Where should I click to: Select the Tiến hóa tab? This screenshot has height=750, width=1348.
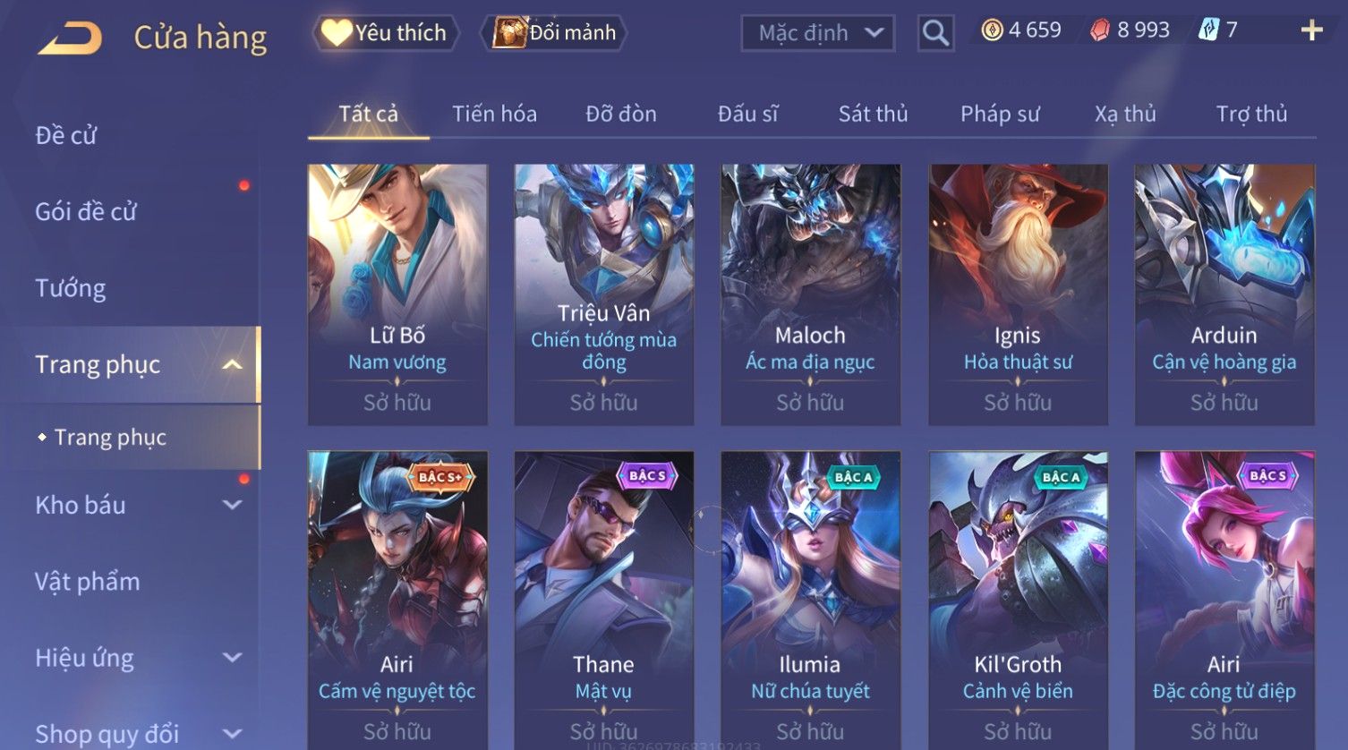click(494, 114)
